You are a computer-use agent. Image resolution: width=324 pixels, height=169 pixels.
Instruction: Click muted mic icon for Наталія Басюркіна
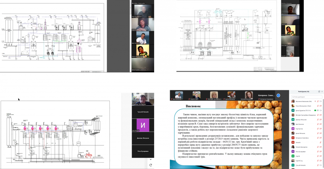coord(318,147)
